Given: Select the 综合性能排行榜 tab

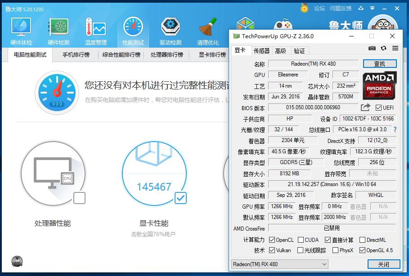Looking at the screenshot, I should (121, 55).
